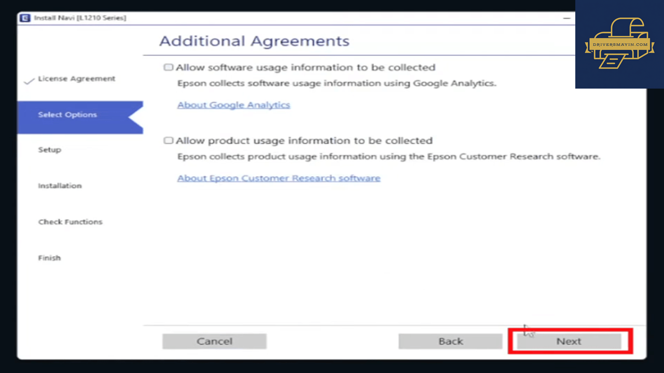Click the Install Navi [L1210 Series] title
Screen dimensions: 664x373
(80, 18)
